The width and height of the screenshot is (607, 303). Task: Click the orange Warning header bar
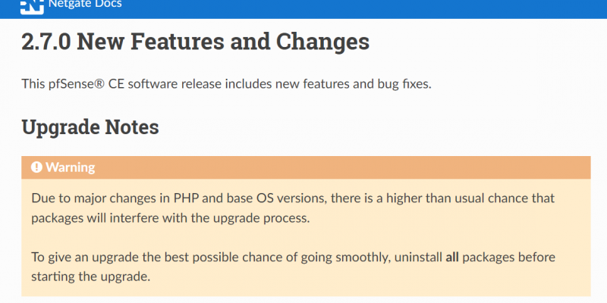point(306,167)
